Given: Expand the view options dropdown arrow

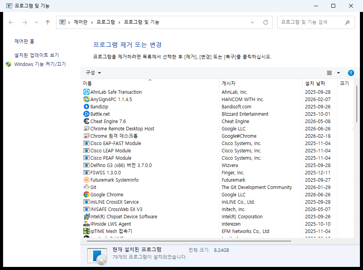Looking at the screenshot, I should pyautogui.click(x=338, y=73).
